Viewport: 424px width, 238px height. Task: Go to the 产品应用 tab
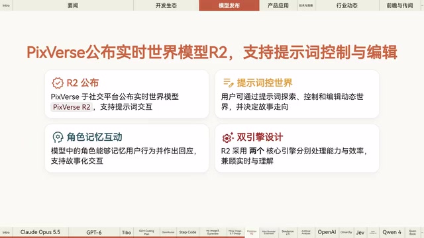[x=278, y=5]
